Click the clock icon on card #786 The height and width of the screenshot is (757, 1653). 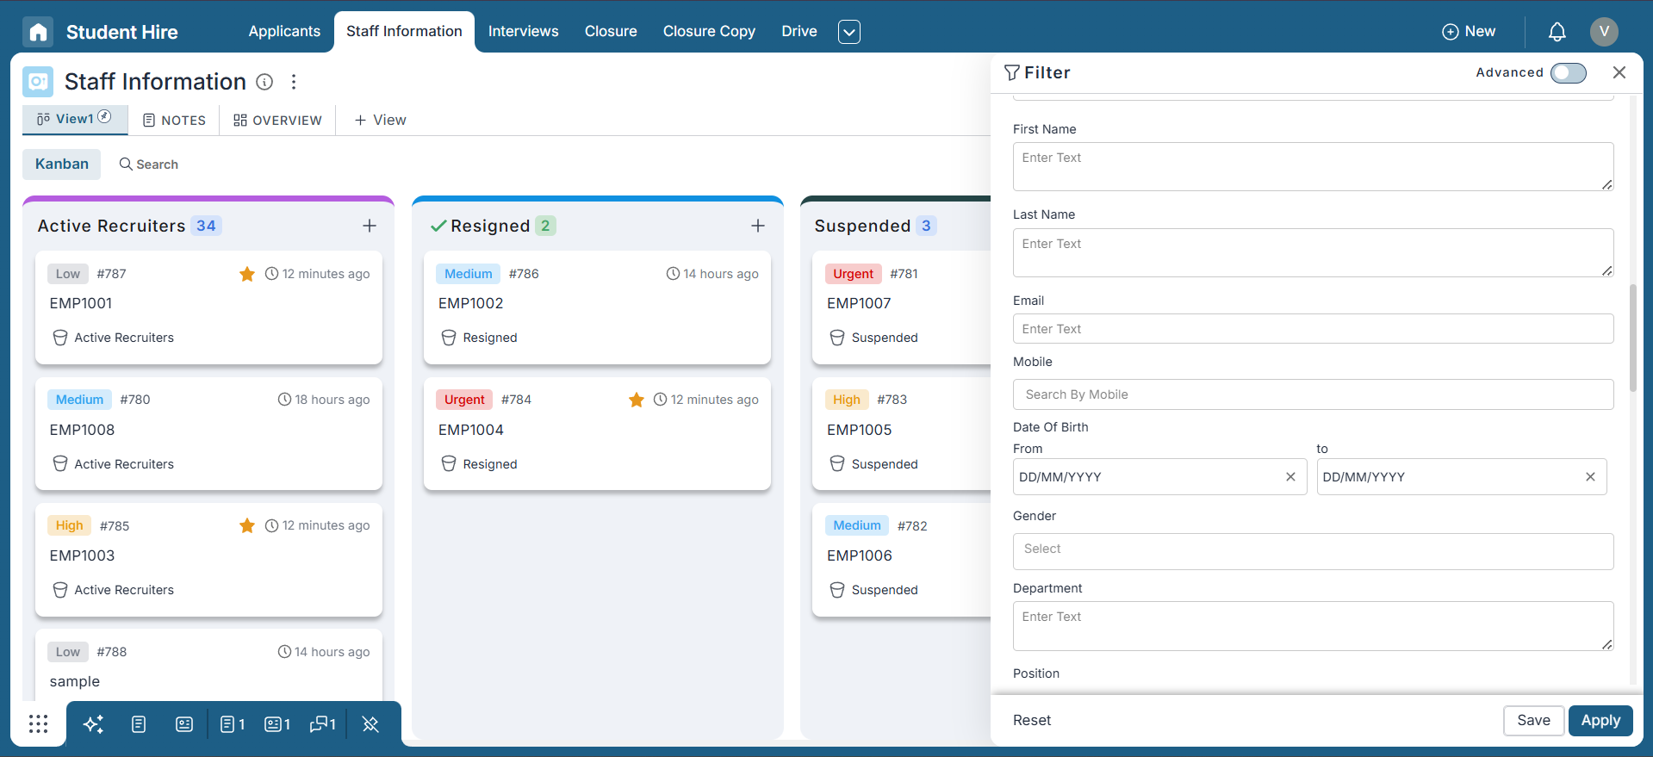[x=673, y=274]
